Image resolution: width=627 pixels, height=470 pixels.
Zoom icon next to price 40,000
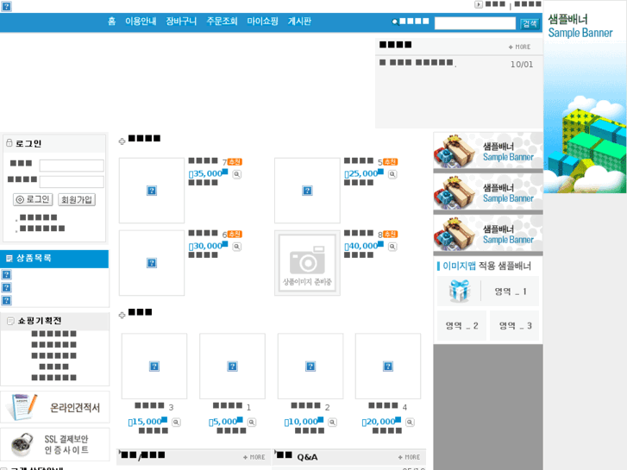click(392, 247)
